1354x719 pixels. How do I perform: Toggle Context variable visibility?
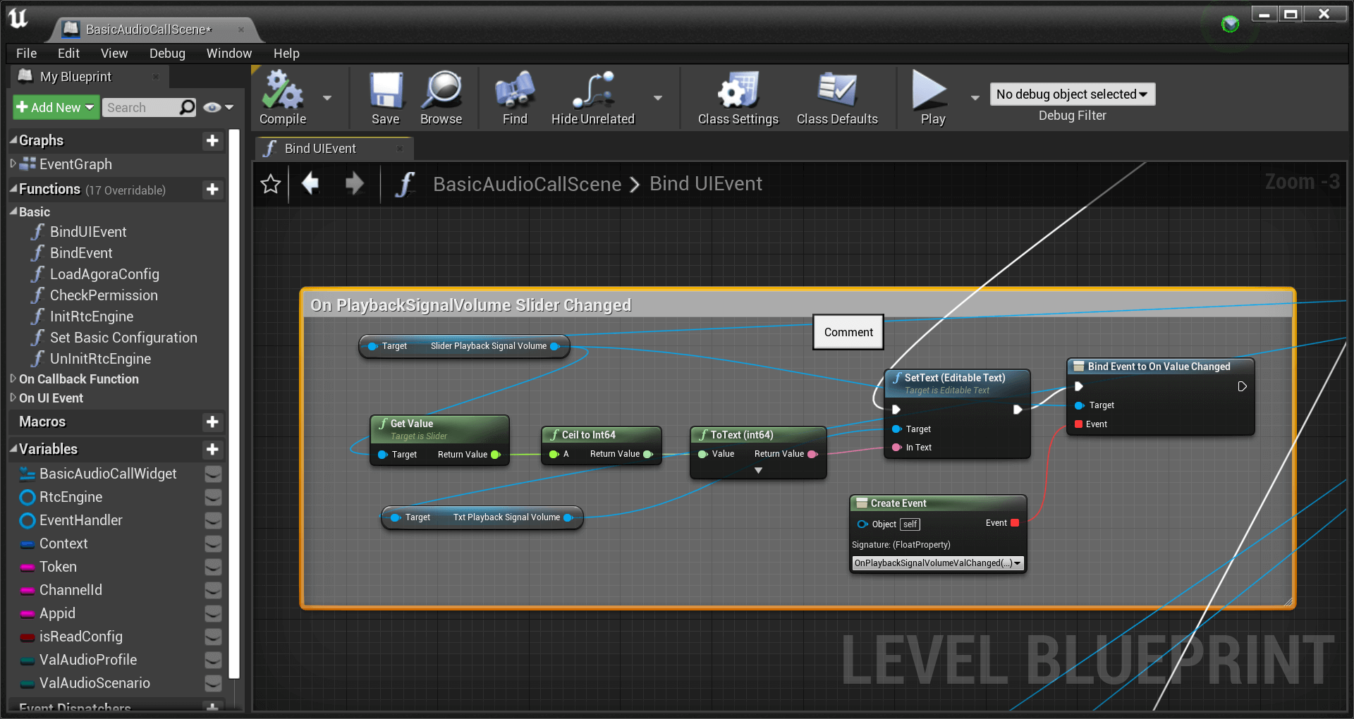point(213,544)
